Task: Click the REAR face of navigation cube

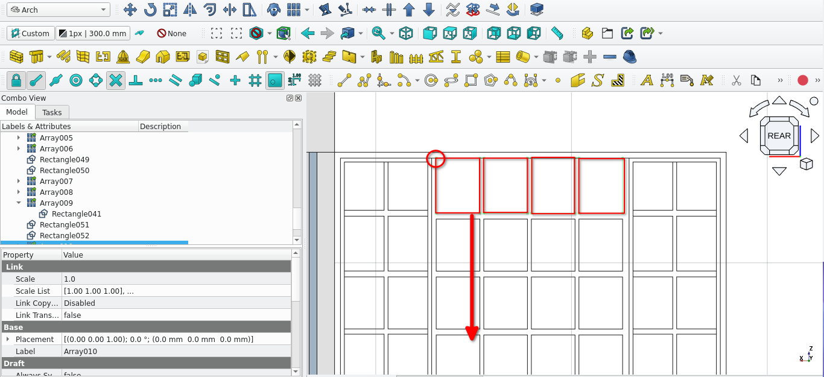Action: 779,136
